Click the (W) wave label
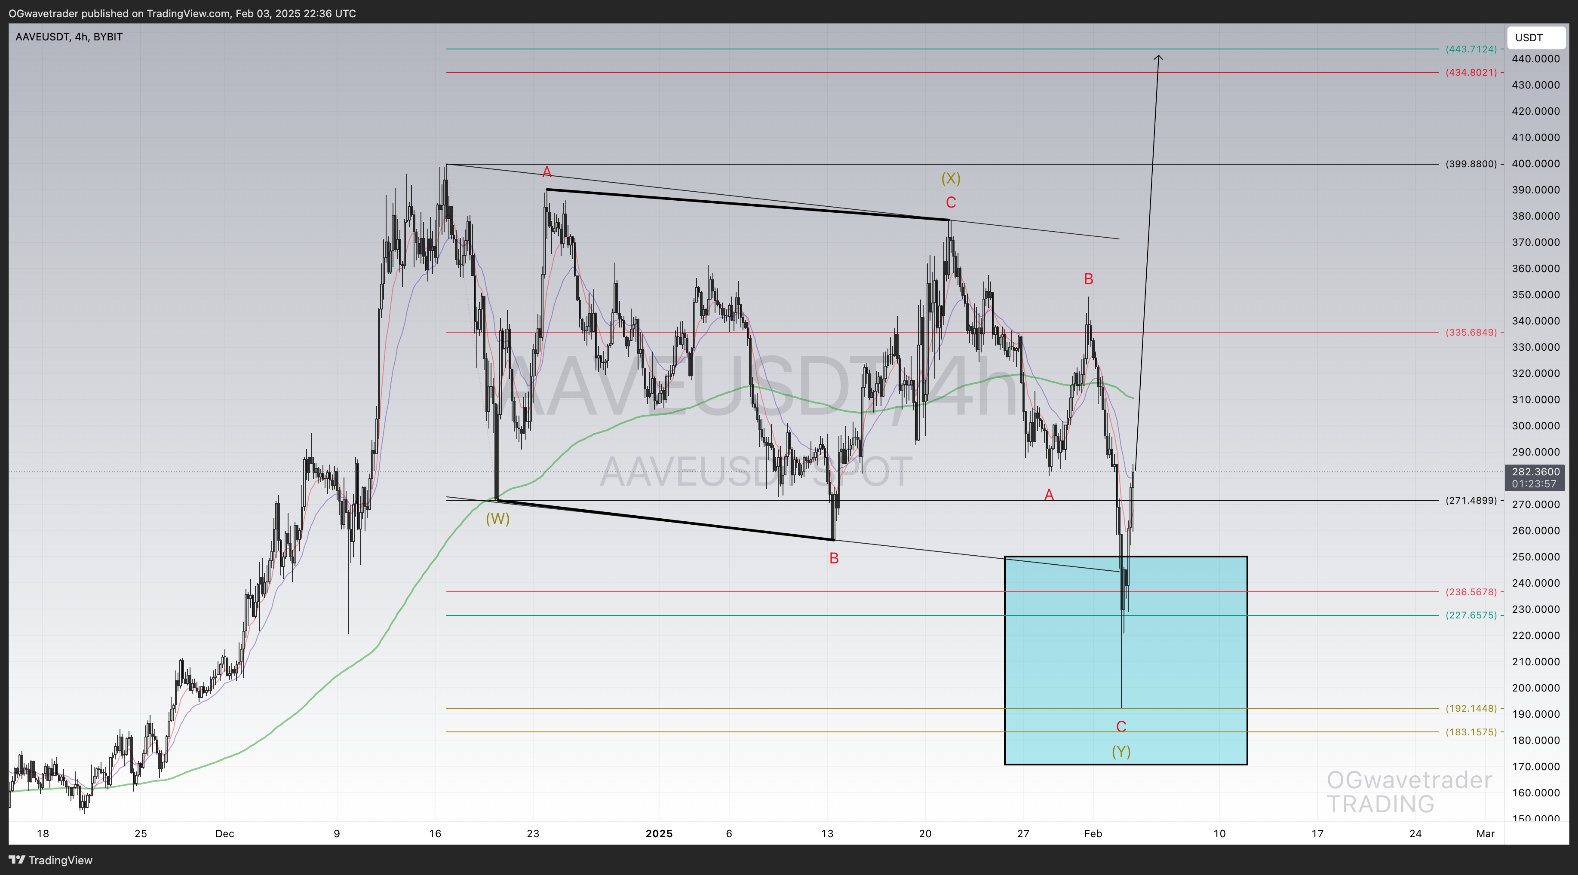 [x=497, y=519]
